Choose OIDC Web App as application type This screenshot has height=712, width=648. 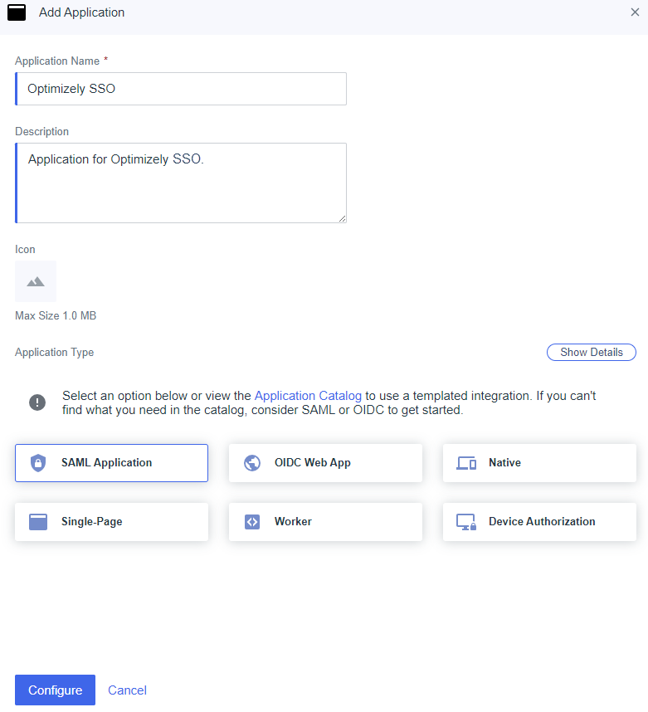click(325, 463)
